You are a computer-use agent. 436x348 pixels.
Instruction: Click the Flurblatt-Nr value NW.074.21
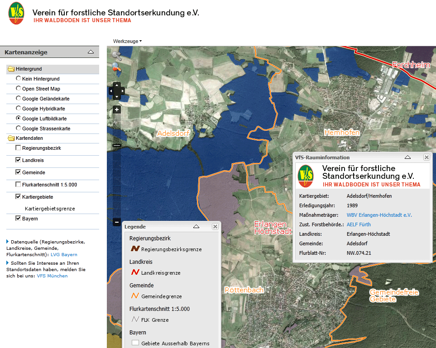pos(359,253)
